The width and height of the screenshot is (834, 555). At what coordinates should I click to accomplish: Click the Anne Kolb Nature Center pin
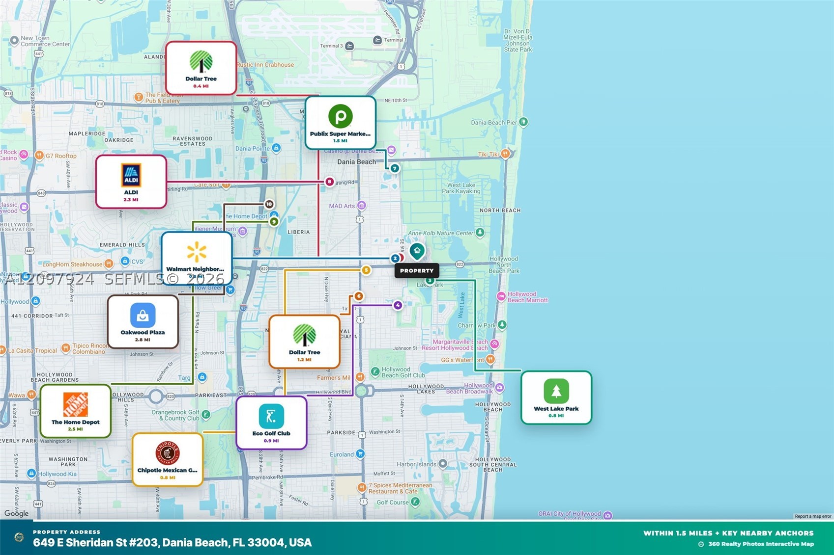480,233
